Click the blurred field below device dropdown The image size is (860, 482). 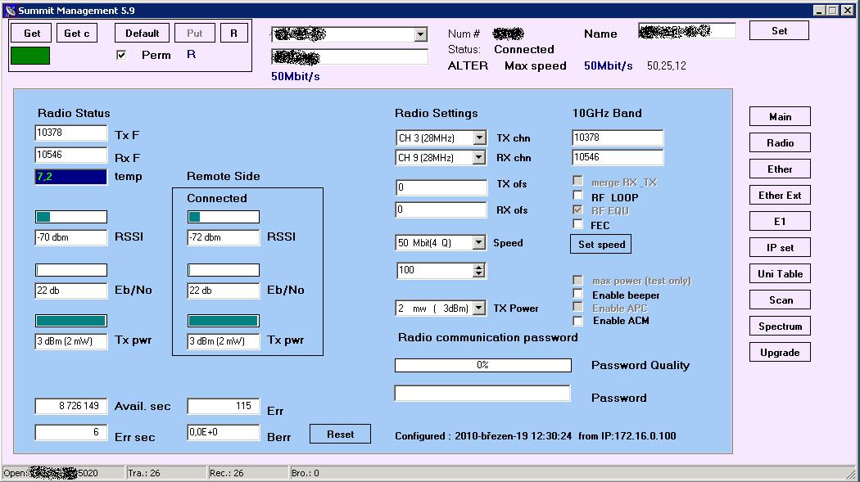pyautogui.click(x=350, y=57)
